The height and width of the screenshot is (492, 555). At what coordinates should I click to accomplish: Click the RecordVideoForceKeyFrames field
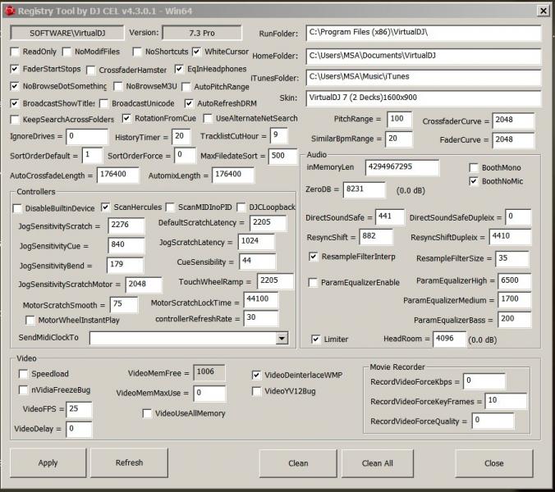pyautogui.click(x=506, y=401)
